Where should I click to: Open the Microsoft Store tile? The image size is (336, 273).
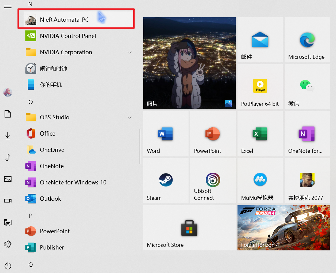(189, 228)
